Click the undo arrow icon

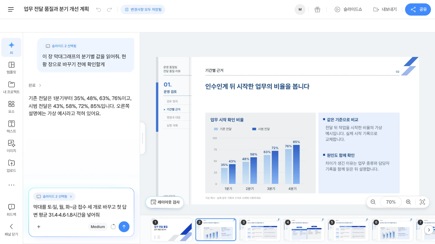pyautogui.click(x=98, y=9)
